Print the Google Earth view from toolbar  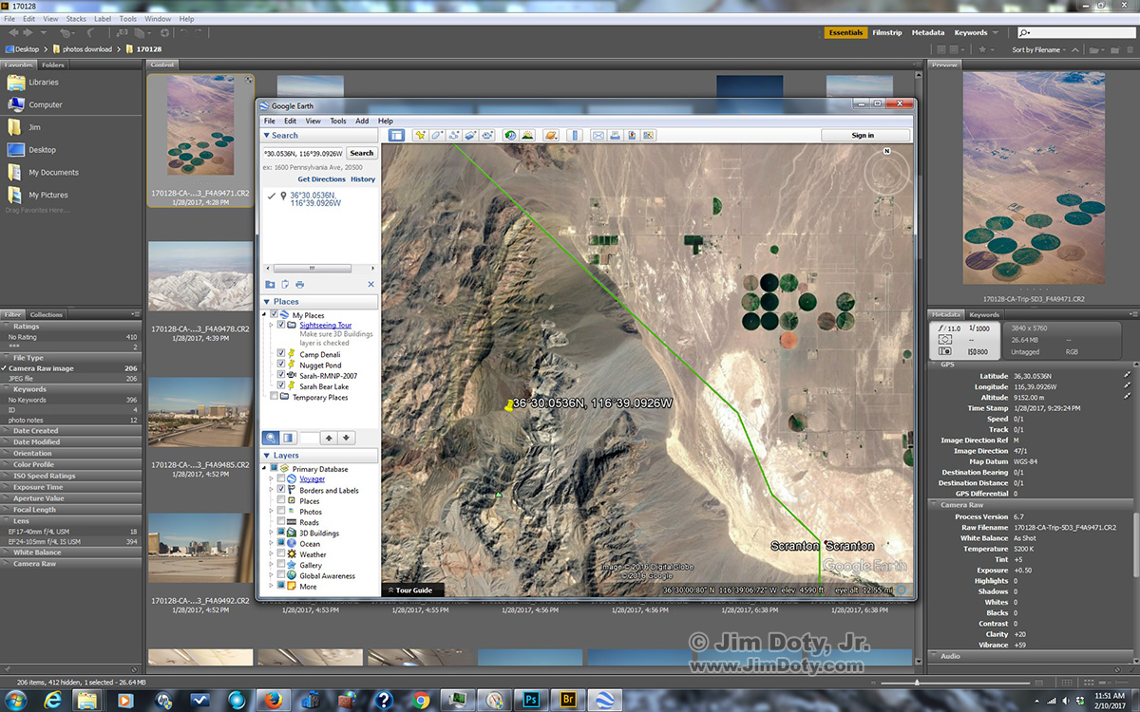click(616, 136)
